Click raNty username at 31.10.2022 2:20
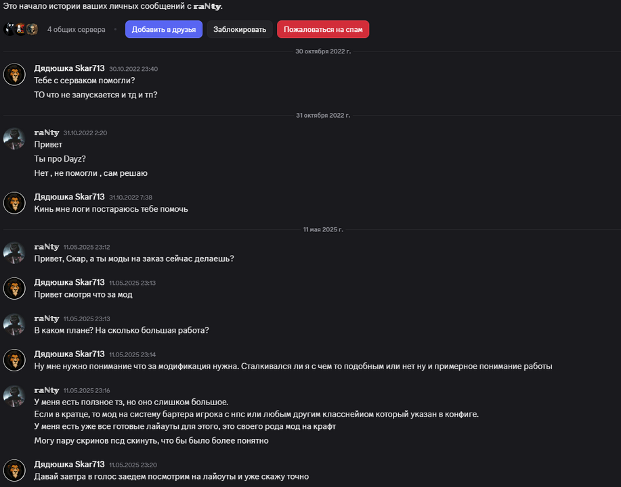621x487 pixels. click(x=46, y=133)
